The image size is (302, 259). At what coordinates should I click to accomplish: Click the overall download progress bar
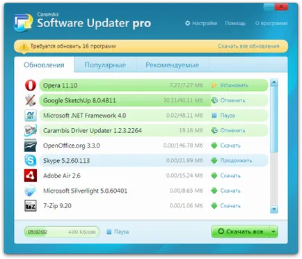point(62,232)
